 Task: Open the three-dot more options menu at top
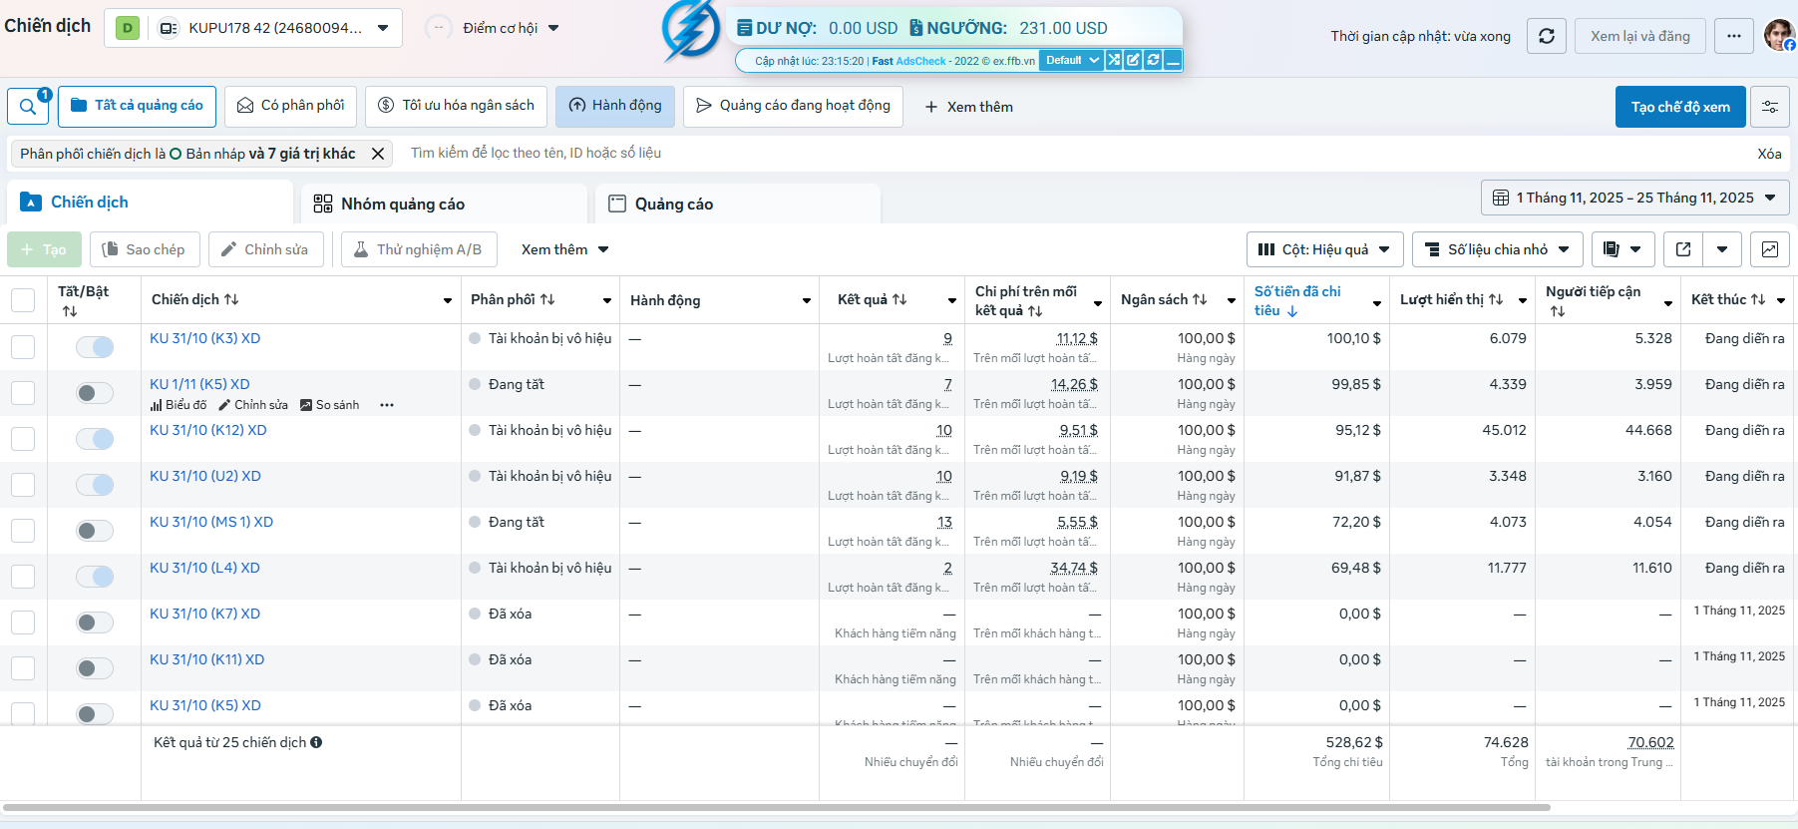[1734, 36]
